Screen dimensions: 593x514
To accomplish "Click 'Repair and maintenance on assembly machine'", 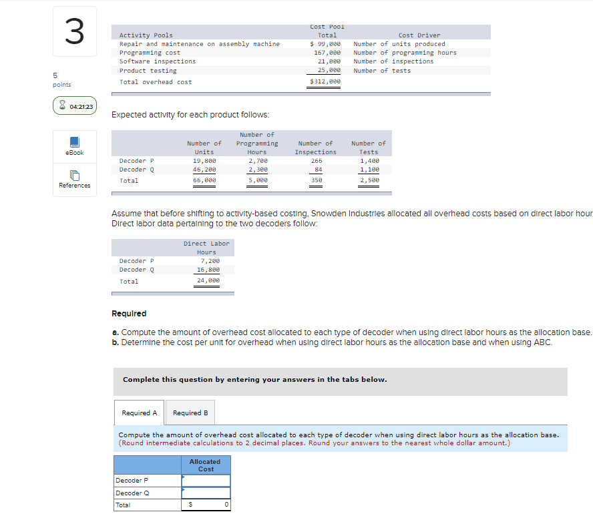I will (x=199, y=44).
